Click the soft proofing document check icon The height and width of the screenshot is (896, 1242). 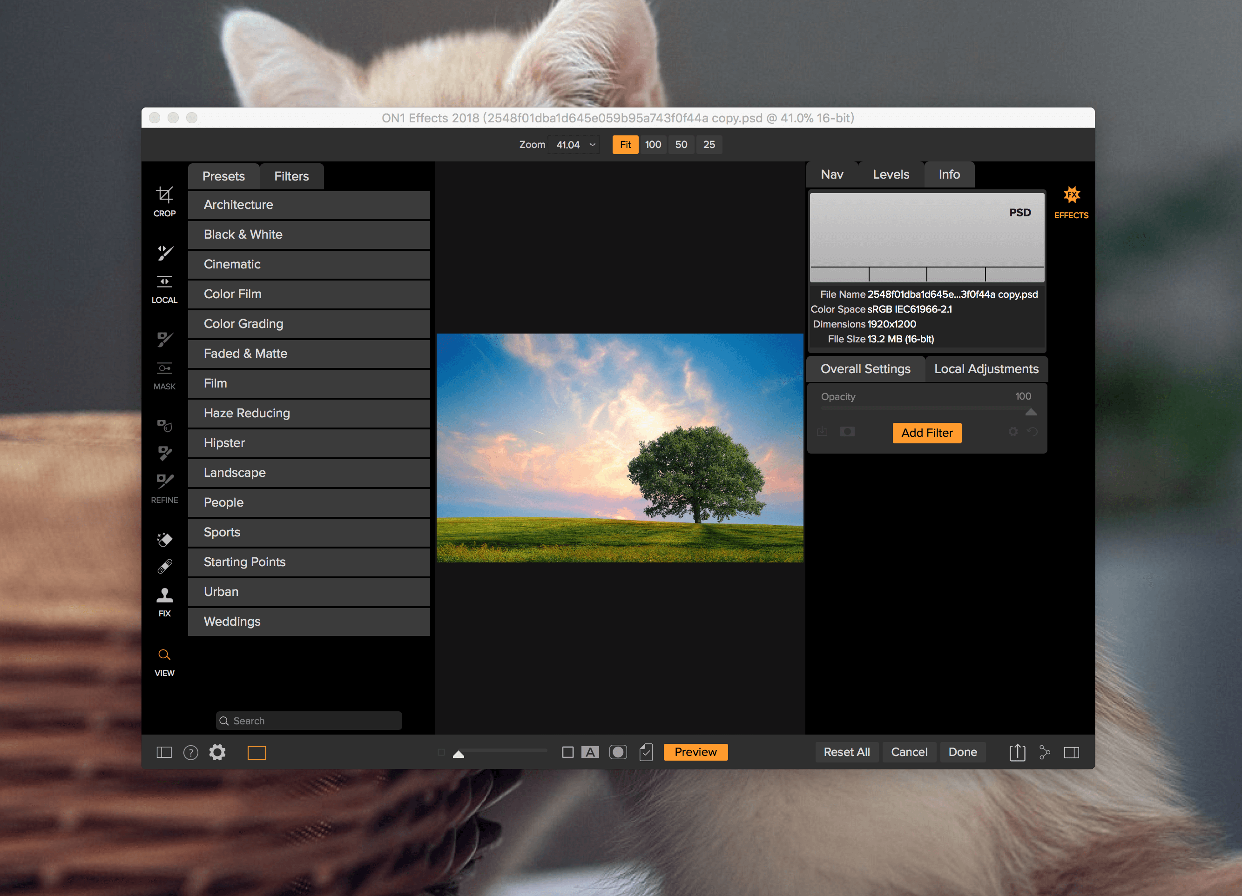(x=646, y=753)
